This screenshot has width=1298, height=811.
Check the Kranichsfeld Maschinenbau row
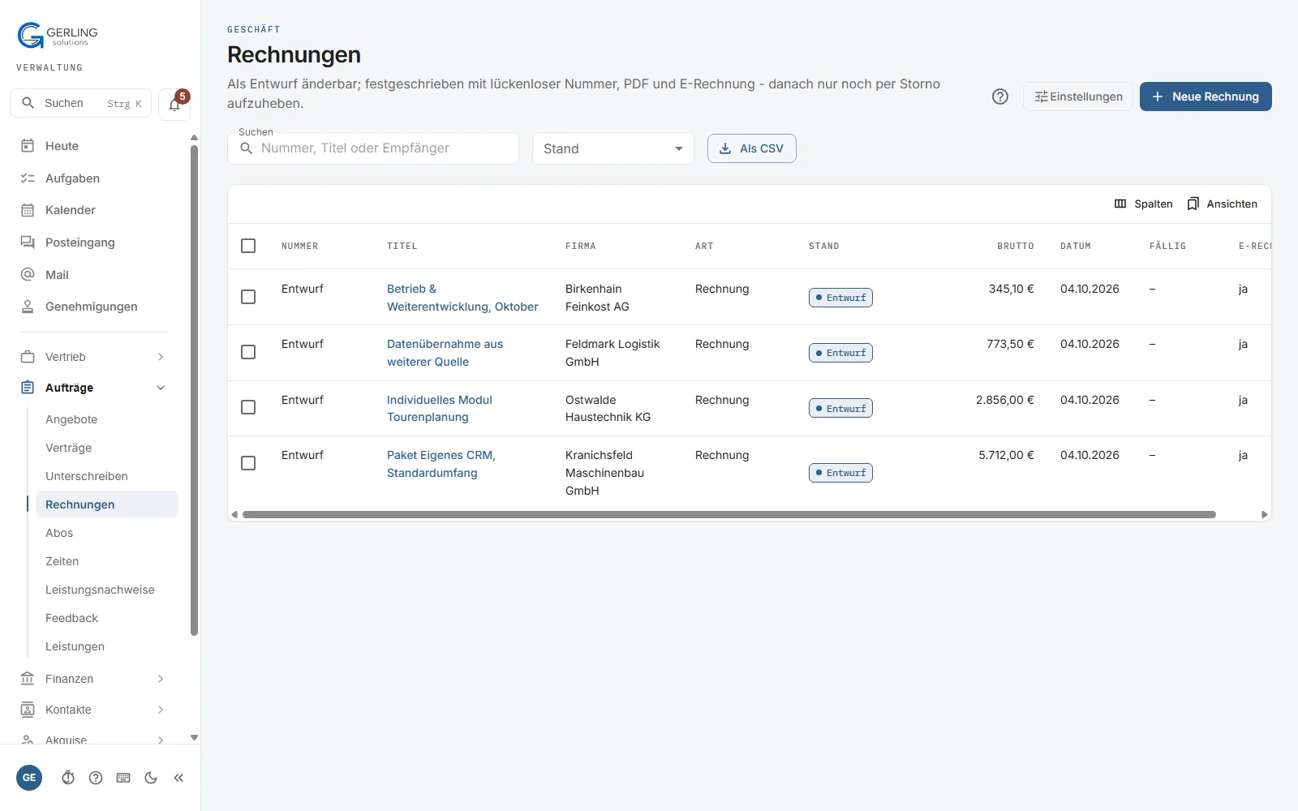[248, 463]
